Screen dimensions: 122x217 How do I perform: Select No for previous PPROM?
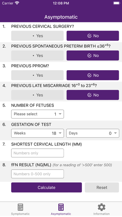coord(93,75)
